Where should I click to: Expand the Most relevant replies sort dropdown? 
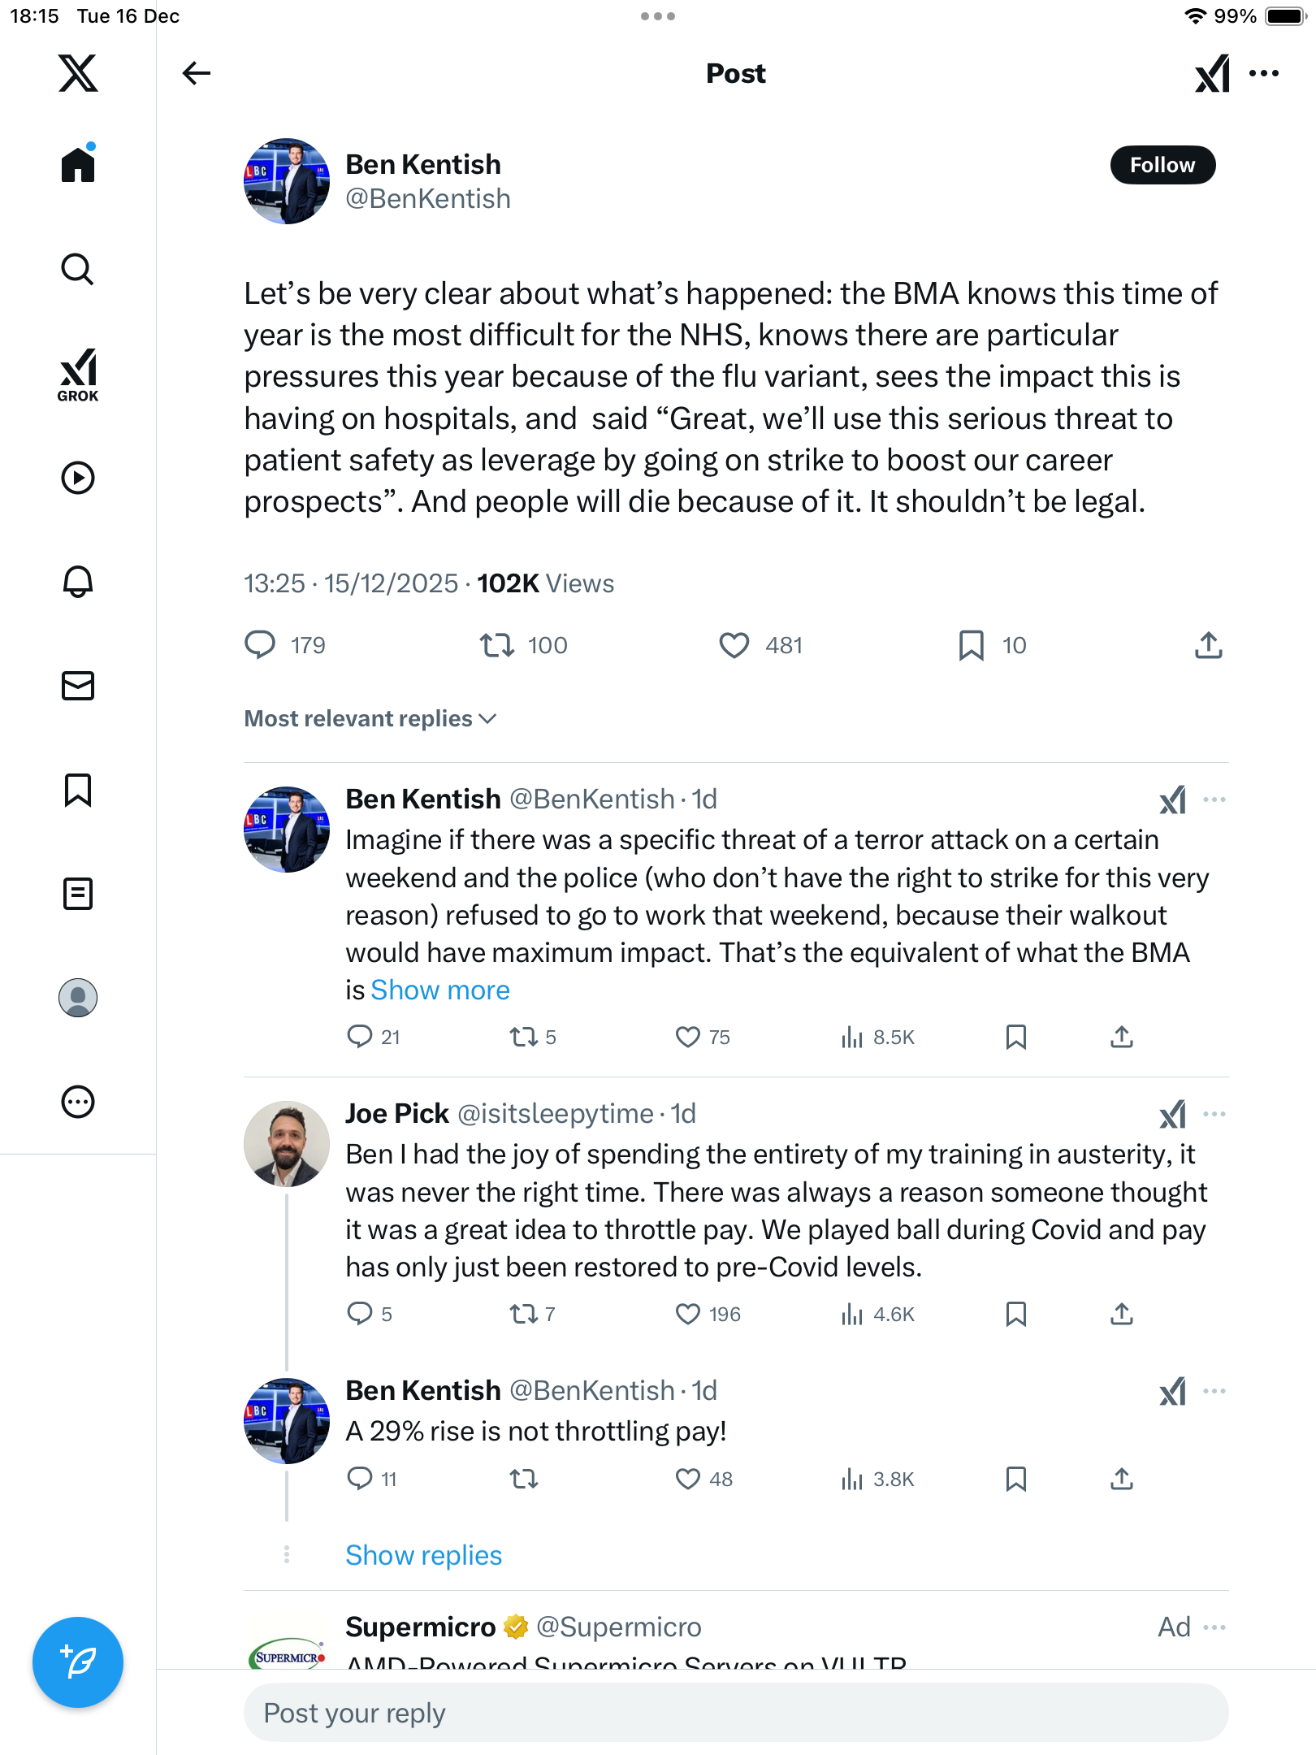pyautogui.click(x=370, y=718)
